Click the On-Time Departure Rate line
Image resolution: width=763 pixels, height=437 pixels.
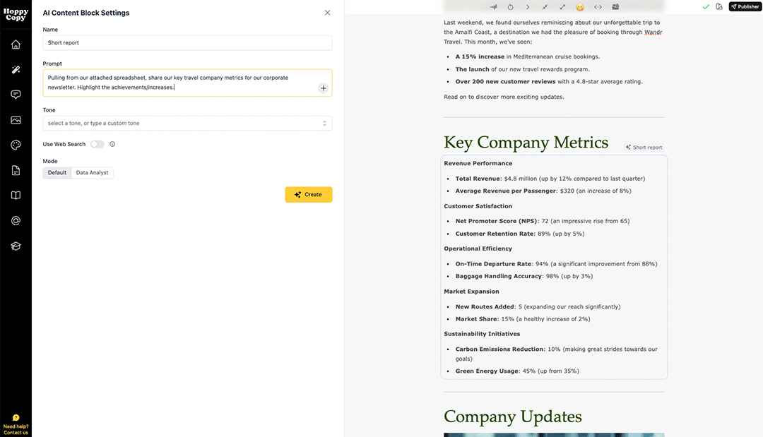556,264
